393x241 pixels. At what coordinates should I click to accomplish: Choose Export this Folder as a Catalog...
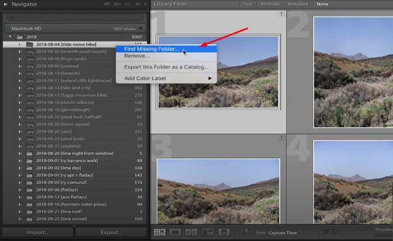[166, 67]
